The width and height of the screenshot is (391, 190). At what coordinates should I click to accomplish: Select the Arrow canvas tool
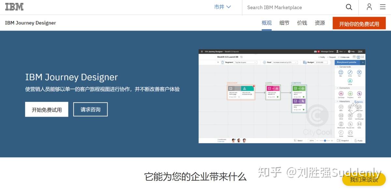pyautogui.click(x=349, y=73)
